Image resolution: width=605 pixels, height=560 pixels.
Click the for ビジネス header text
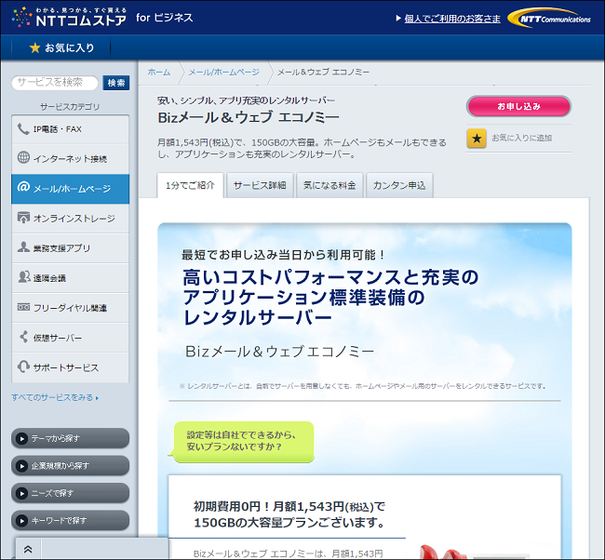(x=165, y=18)
